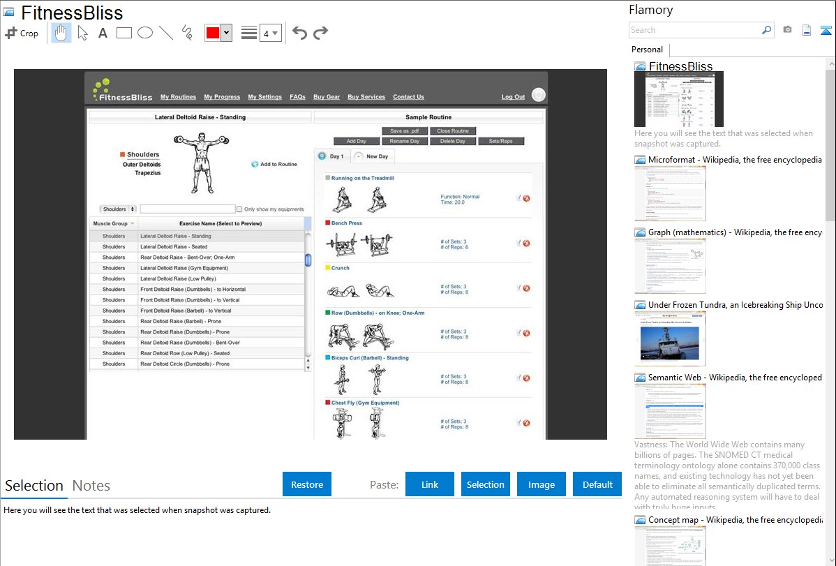
Task: Open the Personal tab
Action: point(647,50)
